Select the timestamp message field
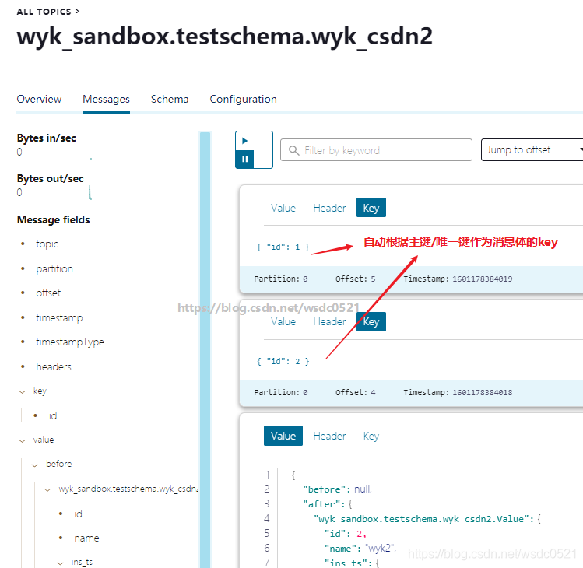 pos(59,317)
